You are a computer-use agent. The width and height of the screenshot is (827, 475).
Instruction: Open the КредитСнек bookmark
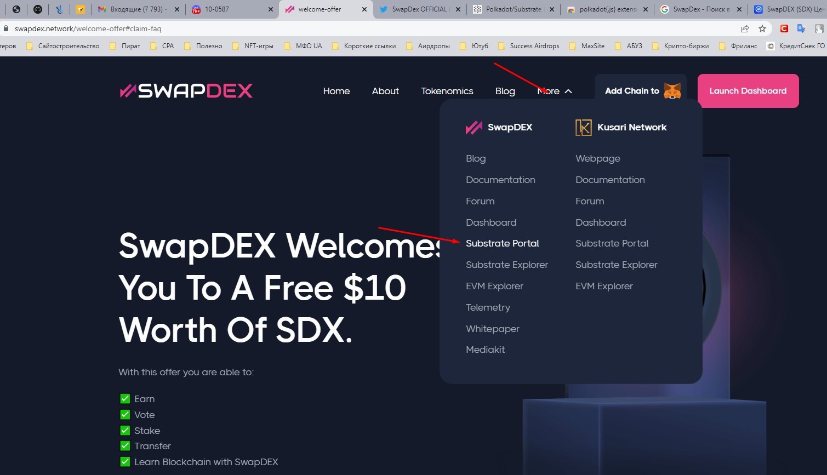(796, 46)
